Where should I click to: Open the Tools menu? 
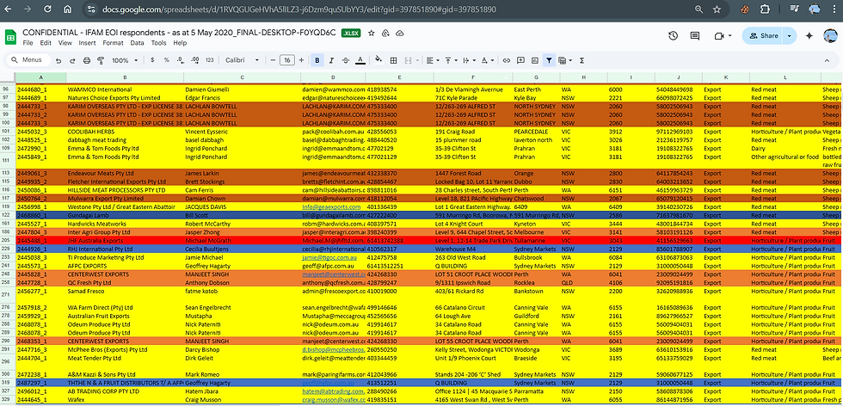[x=158, y=43]
